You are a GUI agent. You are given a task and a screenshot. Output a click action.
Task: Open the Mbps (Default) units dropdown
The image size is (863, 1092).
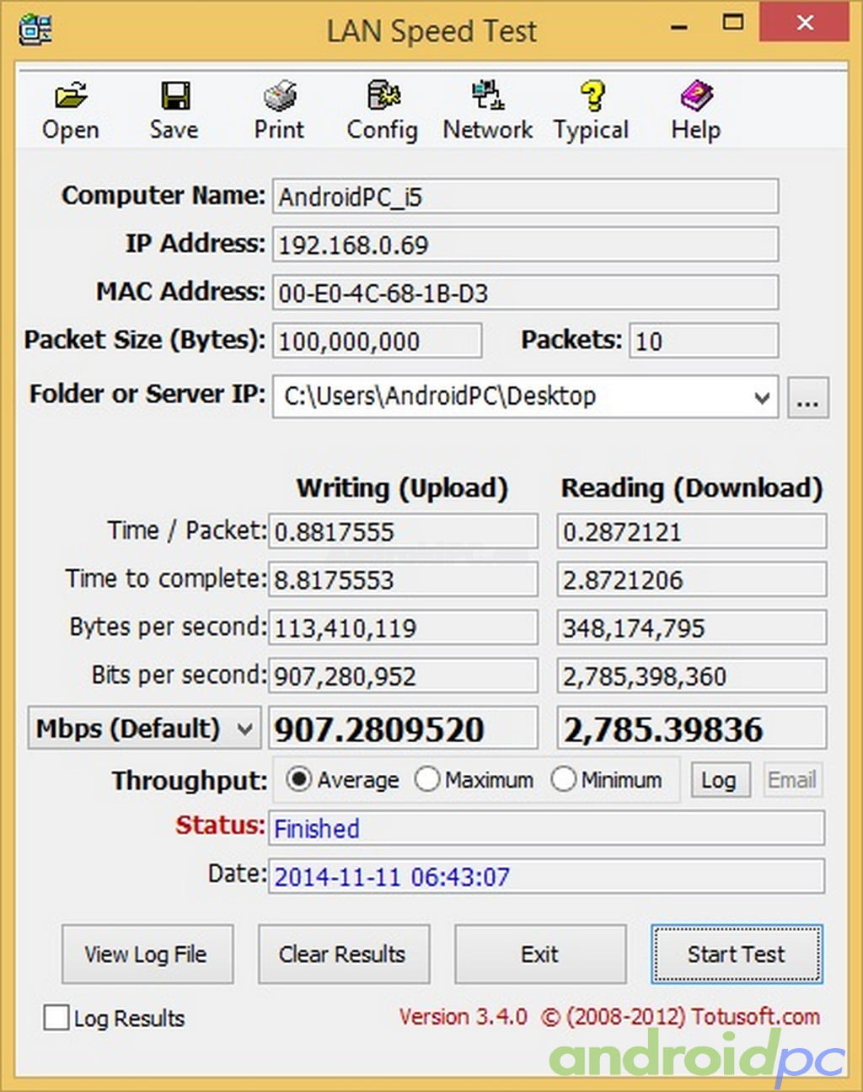[x=244, y=729]
